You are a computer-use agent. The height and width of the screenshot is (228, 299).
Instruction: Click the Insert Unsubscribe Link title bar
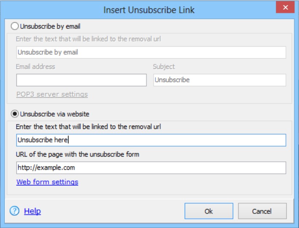[149, 10]
